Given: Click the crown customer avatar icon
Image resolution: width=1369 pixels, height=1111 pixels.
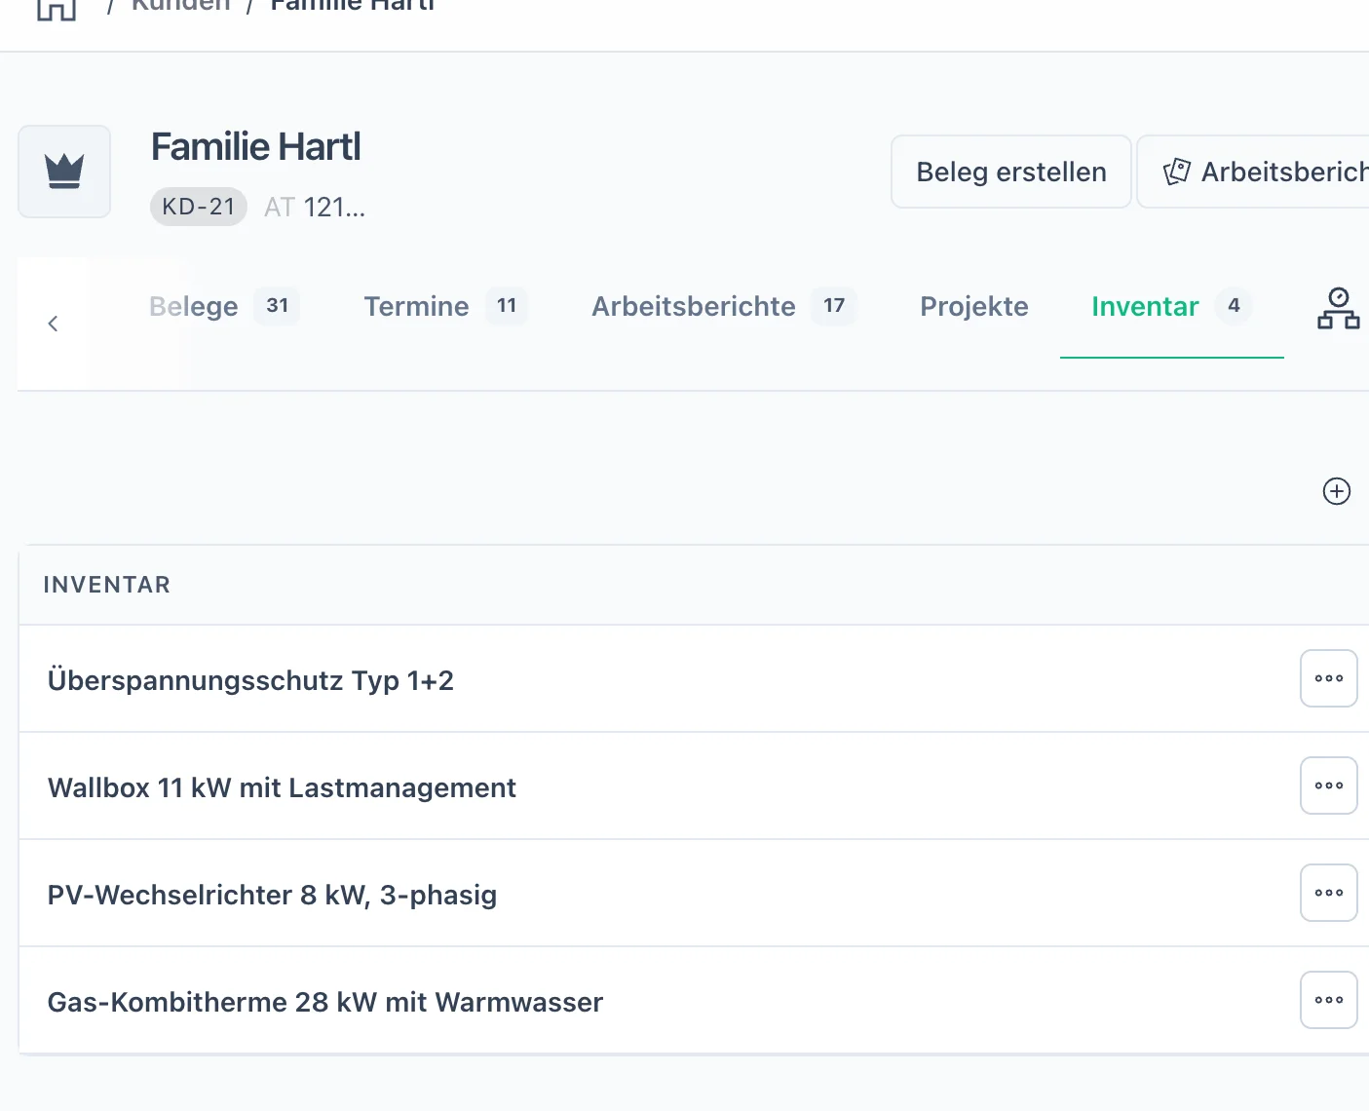Looking at the screenshot, I should [64, 172].
